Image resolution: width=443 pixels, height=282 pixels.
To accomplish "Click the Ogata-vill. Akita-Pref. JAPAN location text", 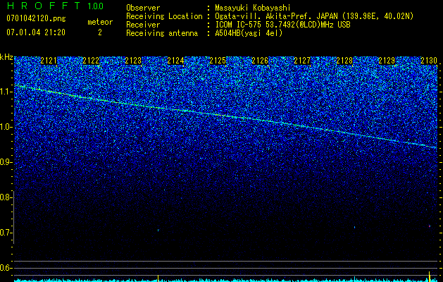I will click(314, 16).
